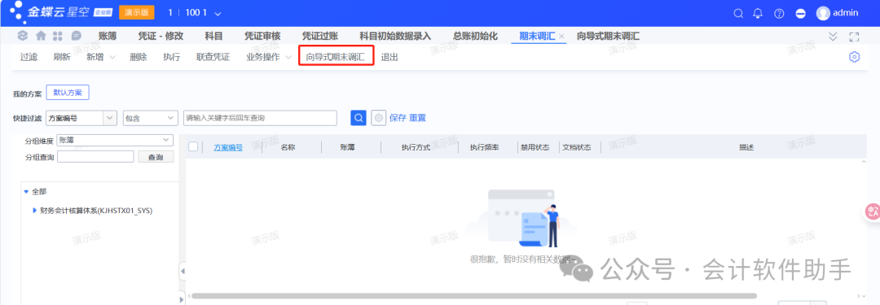
Task: Click the question-mark help icon
Action: (779, 14)
